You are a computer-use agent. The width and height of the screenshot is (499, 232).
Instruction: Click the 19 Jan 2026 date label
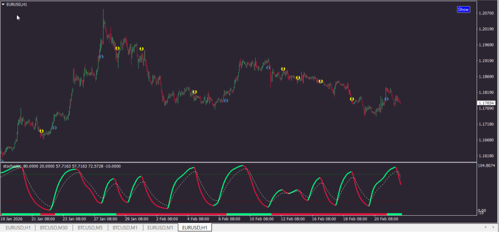coord(11,219)
